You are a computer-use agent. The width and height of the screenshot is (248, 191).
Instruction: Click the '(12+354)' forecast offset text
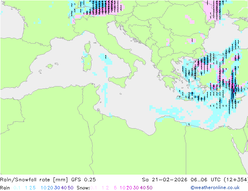[x=236, y=180]
